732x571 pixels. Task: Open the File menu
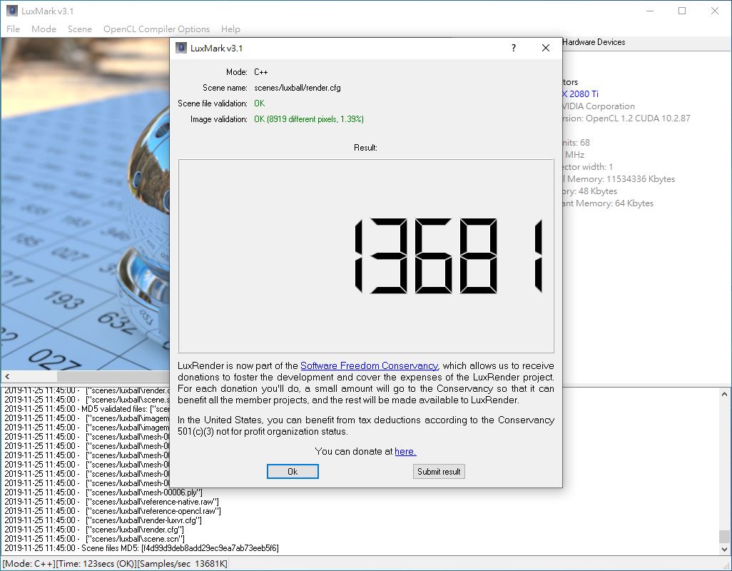(13, 29)
